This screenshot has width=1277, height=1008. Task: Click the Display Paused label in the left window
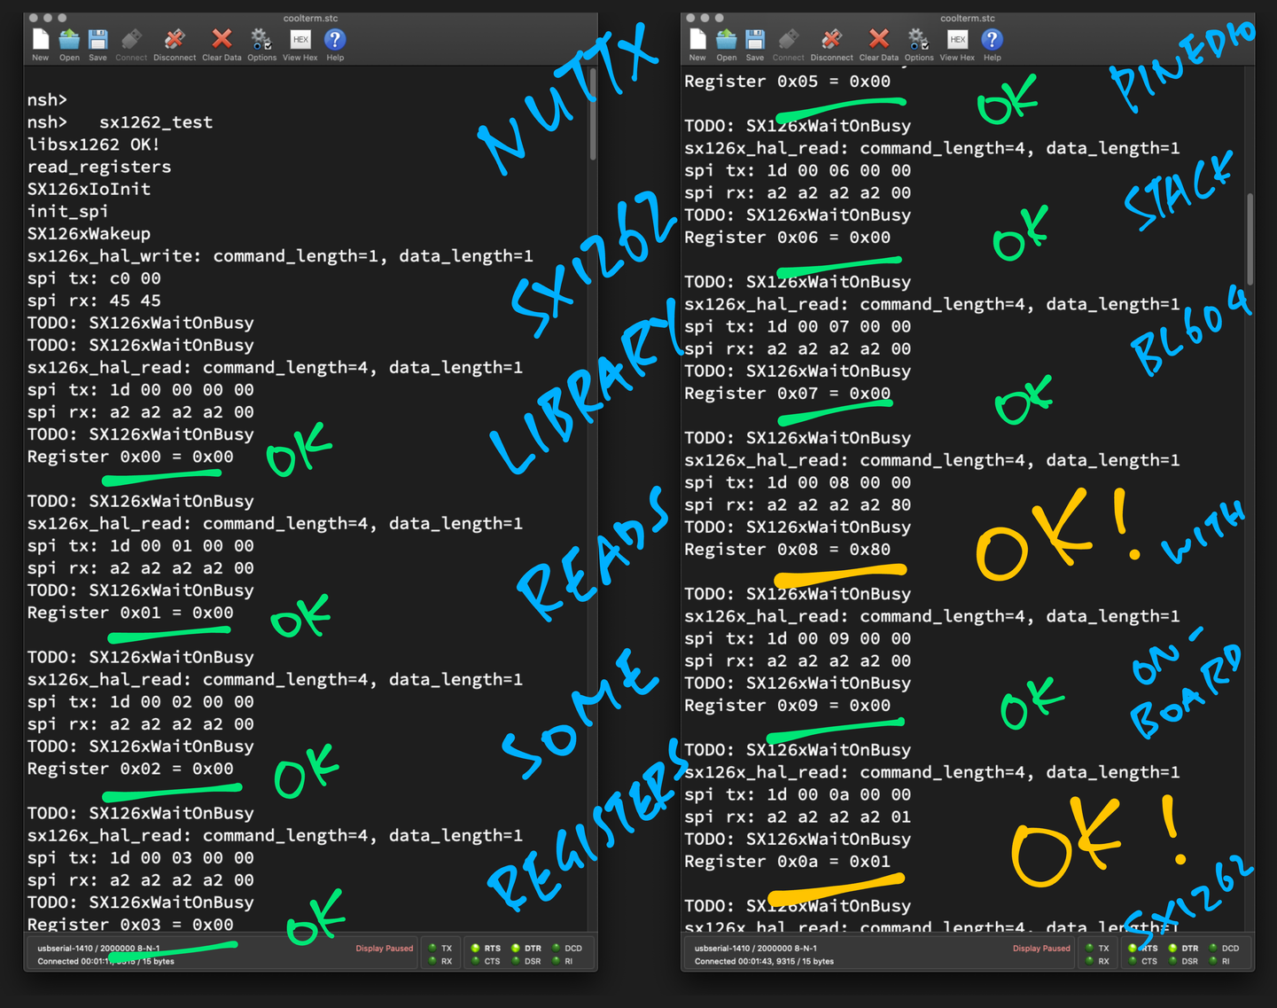(384, 949)
